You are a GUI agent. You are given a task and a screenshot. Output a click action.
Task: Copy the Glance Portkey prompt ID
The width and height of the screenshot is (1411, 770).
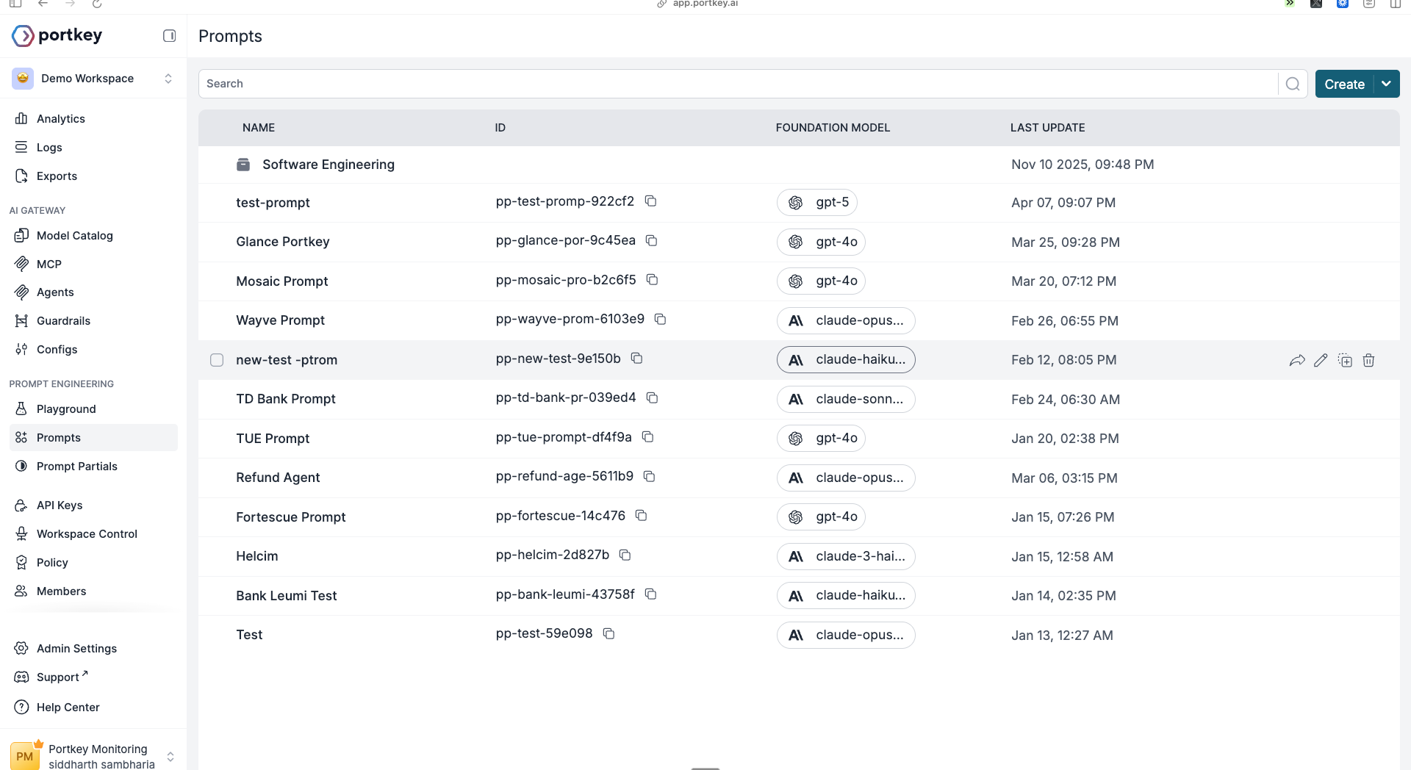pos(651,240)
